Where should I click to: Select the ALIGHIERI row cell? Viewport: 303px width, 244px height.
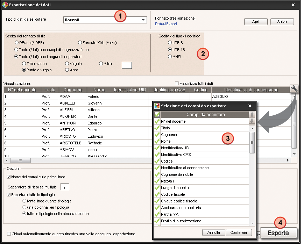click(x=73, y=116)
